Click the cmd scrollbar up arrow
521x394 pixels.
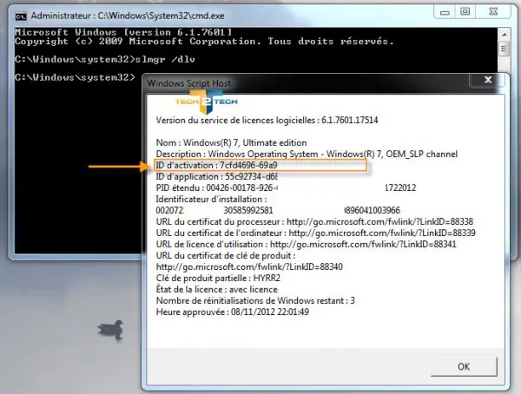pyautogui.click(x=505, y=34)
